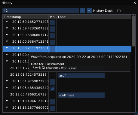Collapse the 20:13:00.6806807712 row
138x115 pixels.
pos(7,35)
